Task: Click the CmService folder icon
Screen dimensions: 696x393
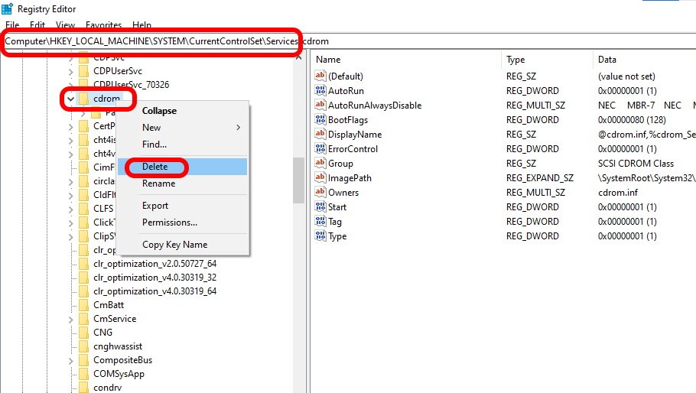Action: (x=83, y=319)
